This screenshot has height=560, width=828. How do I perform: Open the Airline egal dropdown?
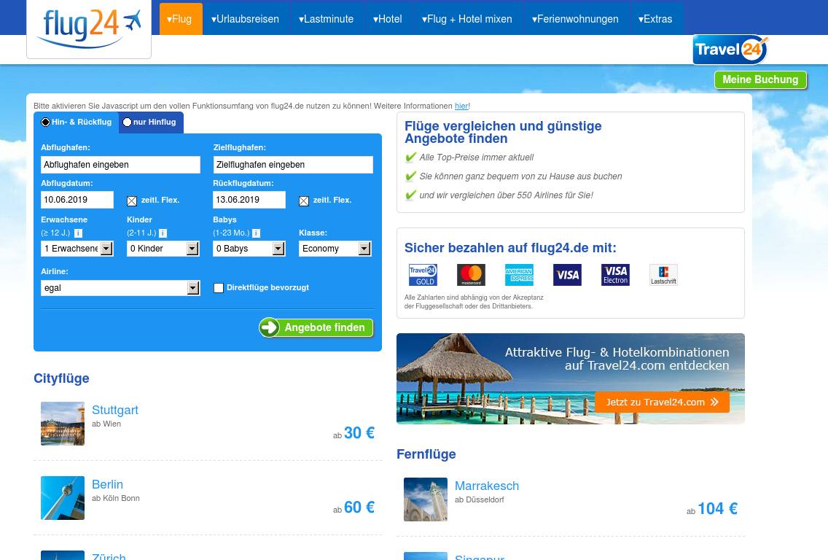pyautogui.click(x=120, y=288)
